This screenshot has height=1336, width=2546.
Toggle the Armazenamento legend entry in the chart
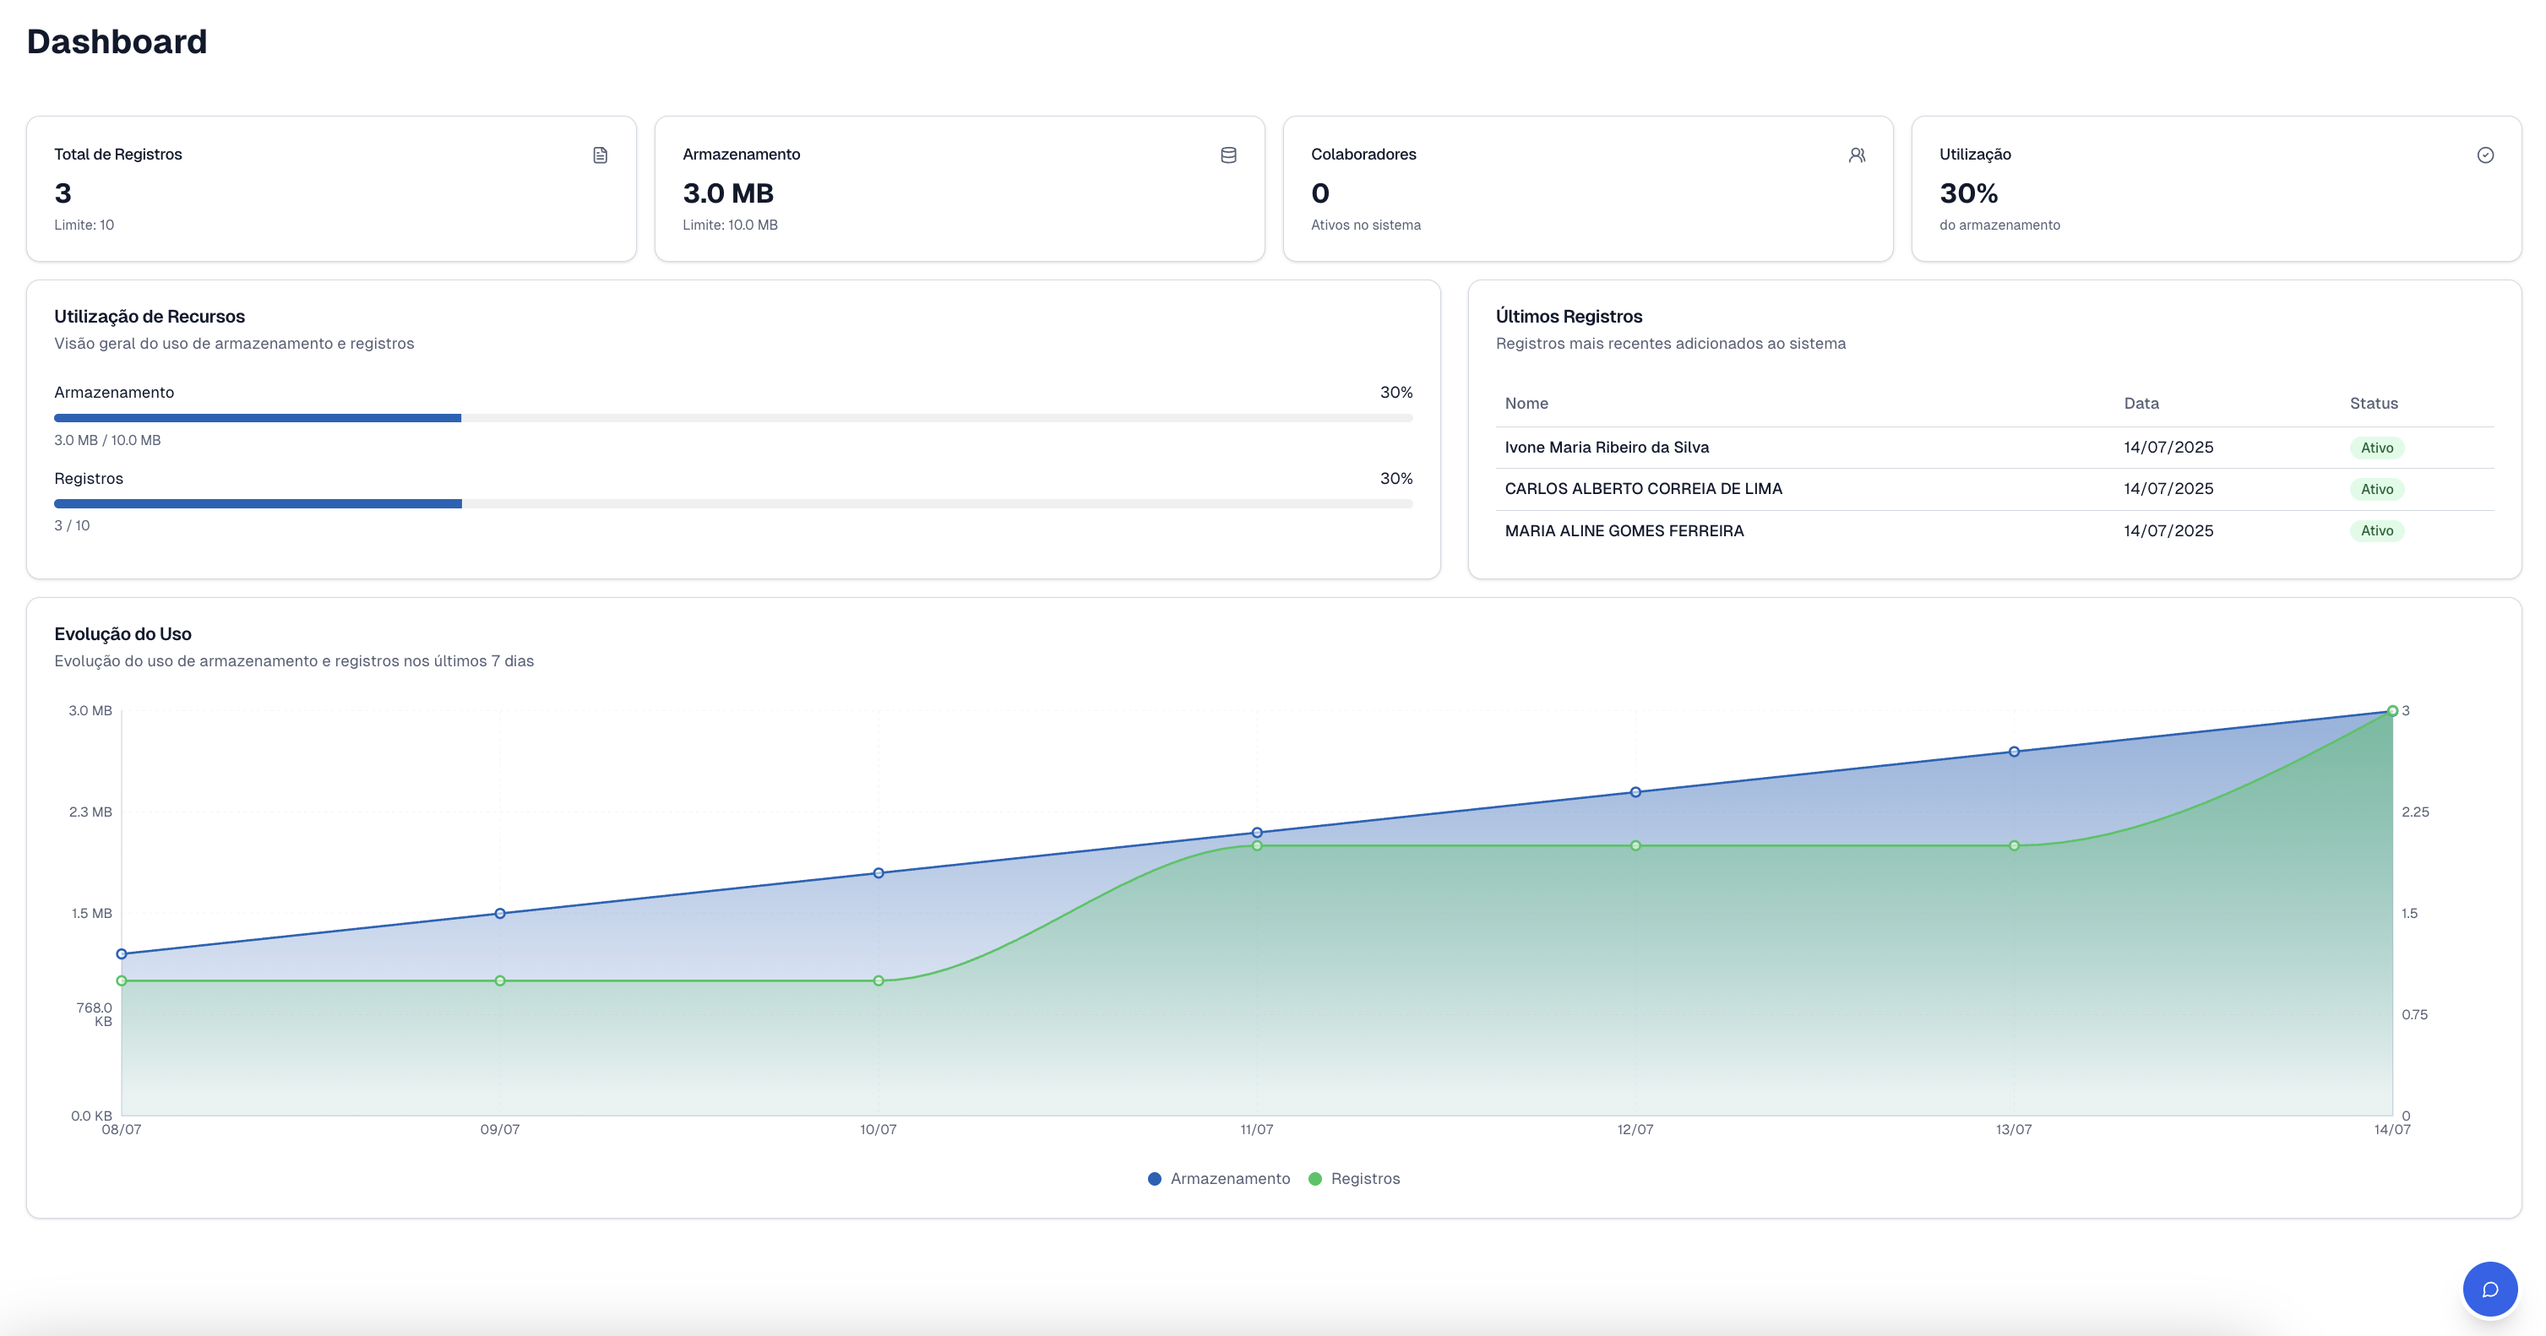click(1219, 1179)
